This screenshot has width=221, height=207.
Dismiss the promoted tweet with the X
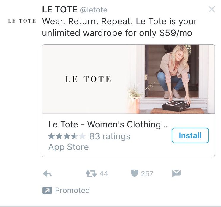(x=212, y=9)
